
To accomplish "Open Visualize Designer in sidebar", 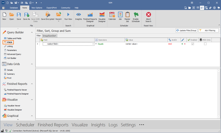I will [13, 110].
